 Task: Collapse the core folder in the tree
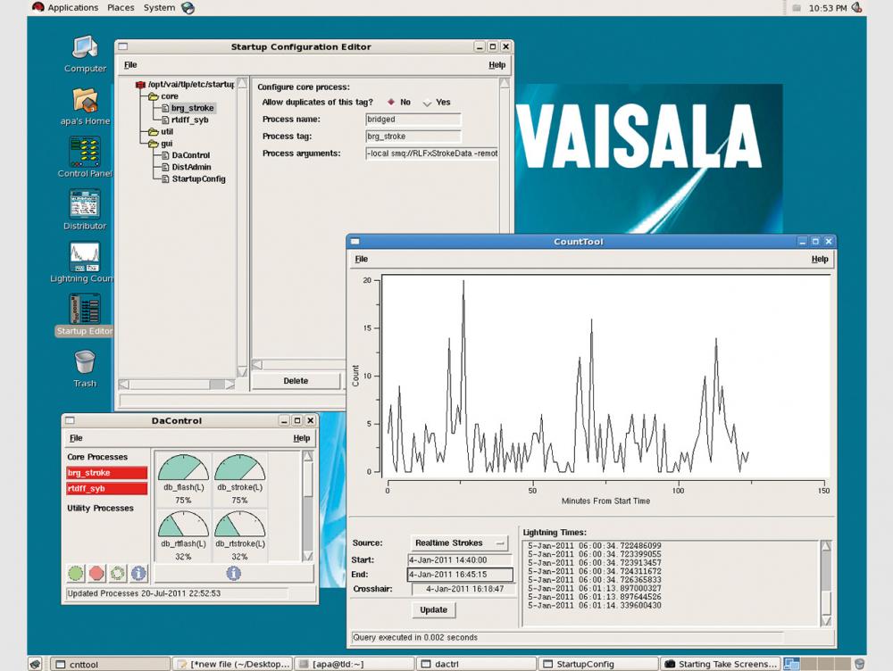point(154,96)
